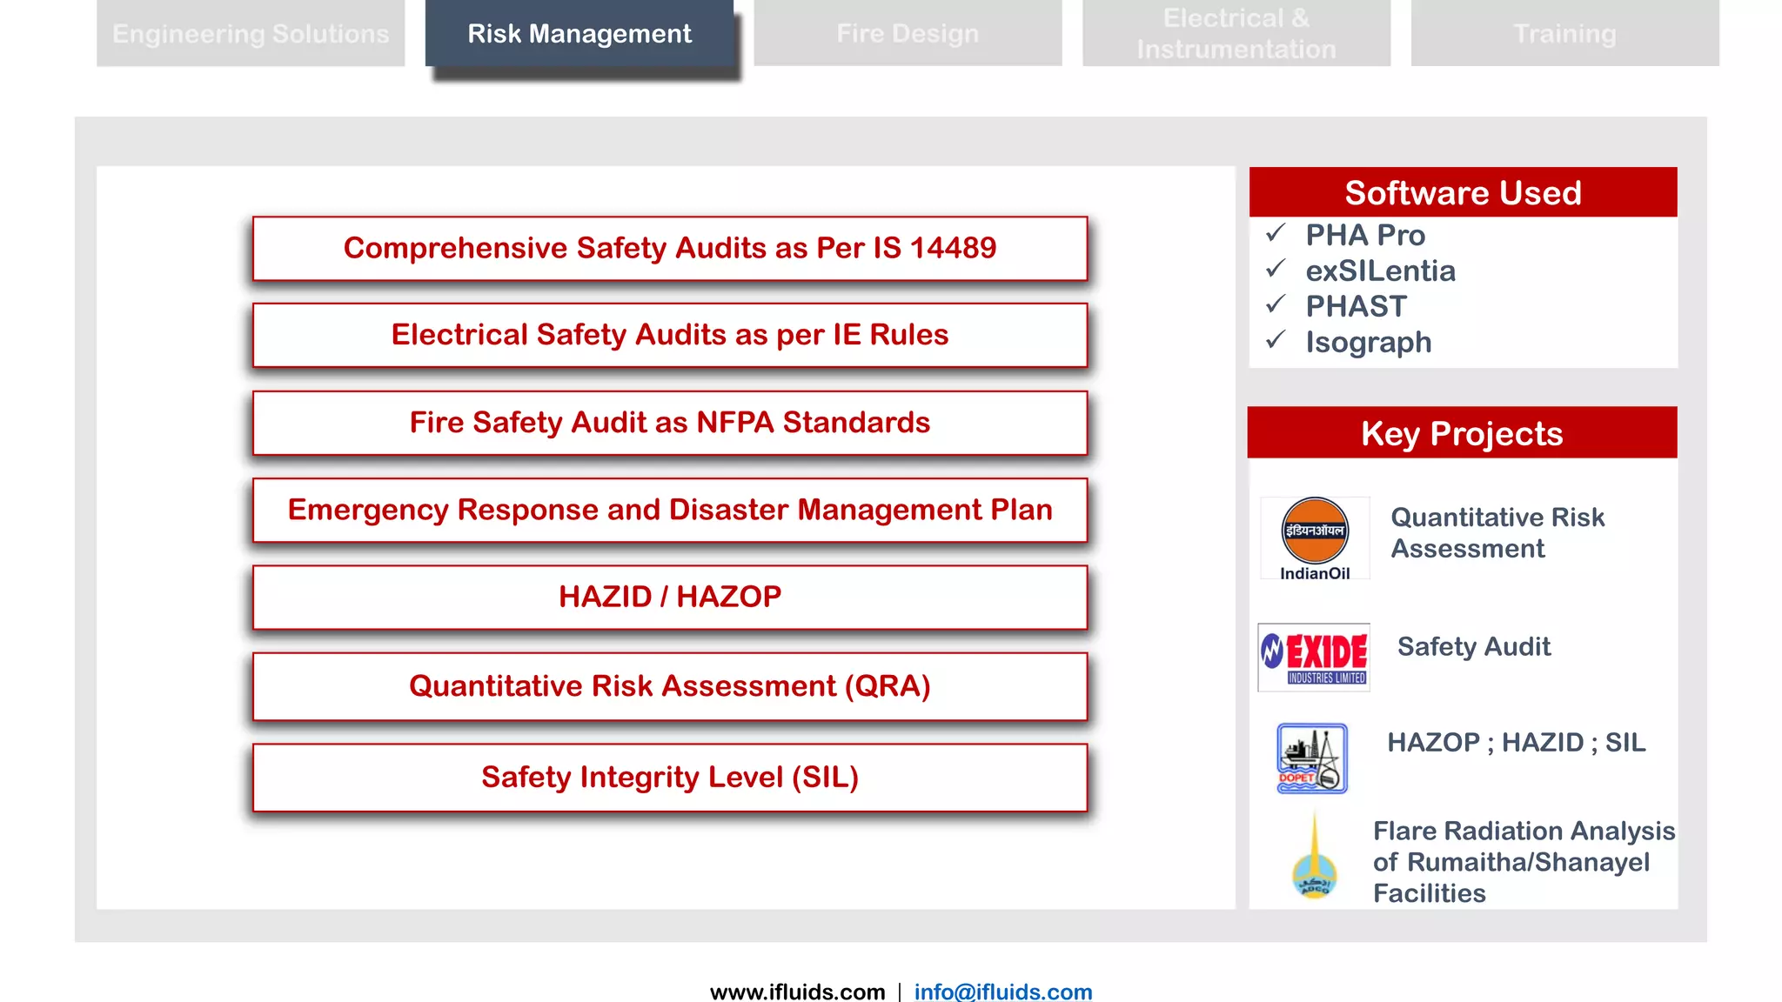1782x1002 pixels.
Task: Click checkmark beside PHAST
Action: click(1276, 304)
